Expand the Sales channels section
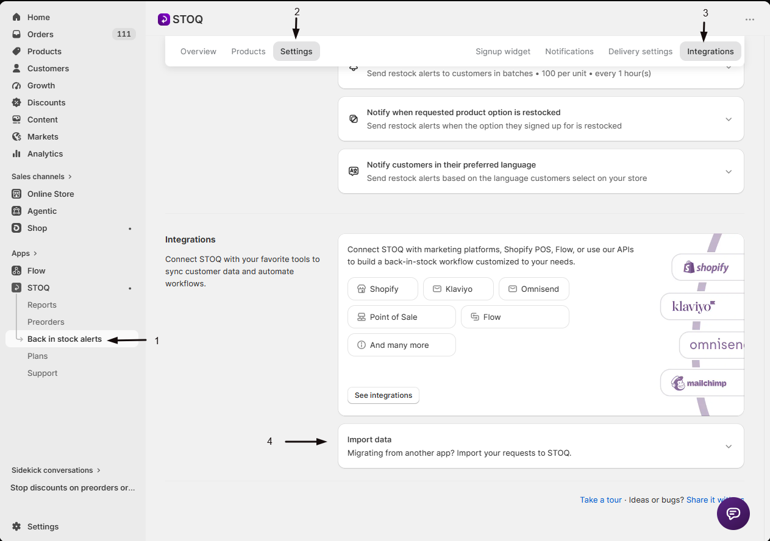770x541 pixels. tap(41, 177)
